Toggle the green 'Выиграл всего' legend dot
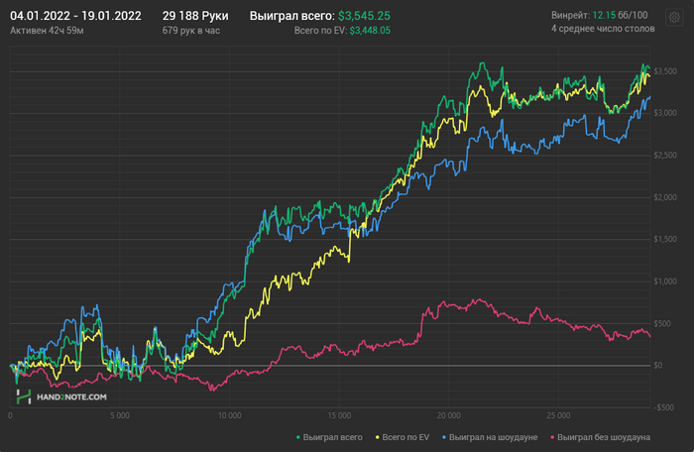Screen dimensions: 694x452 pos(297,437)
